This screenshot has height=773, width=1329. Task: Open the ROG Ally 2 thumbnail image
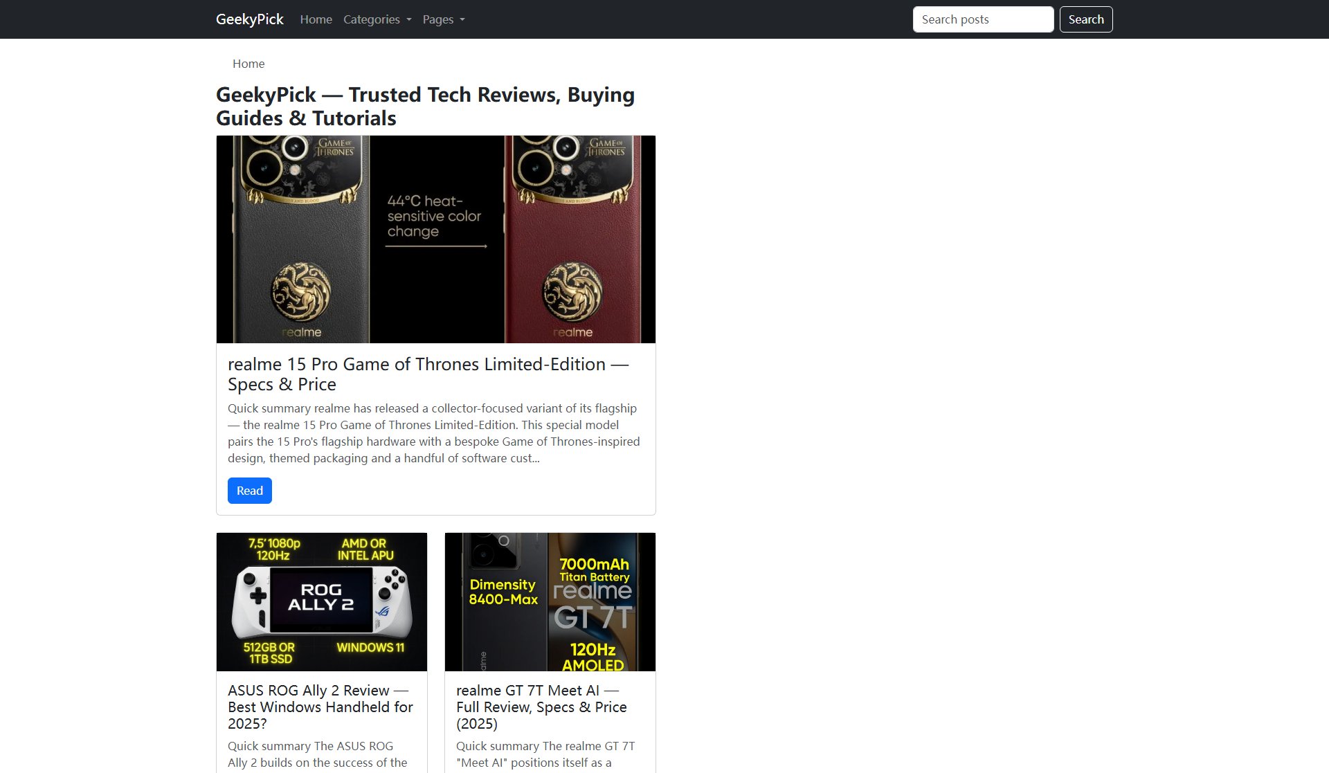(321, 601)
